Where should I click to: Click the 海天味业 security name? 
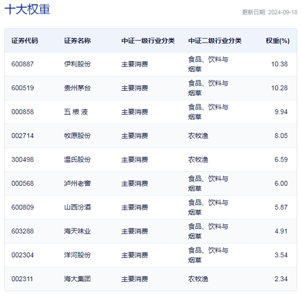tap(77, 231)
